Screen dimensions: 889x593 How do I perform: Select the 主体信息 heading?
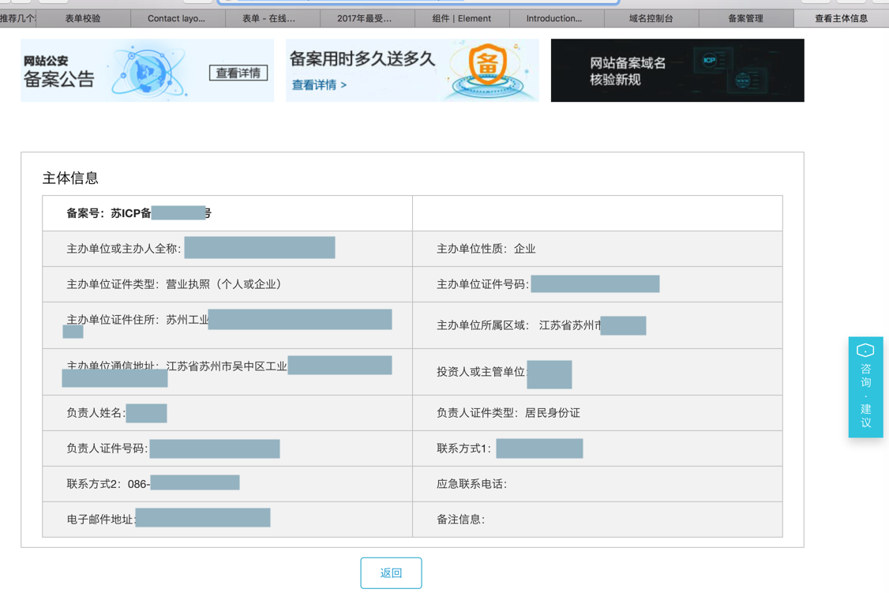tap(70, 178)
